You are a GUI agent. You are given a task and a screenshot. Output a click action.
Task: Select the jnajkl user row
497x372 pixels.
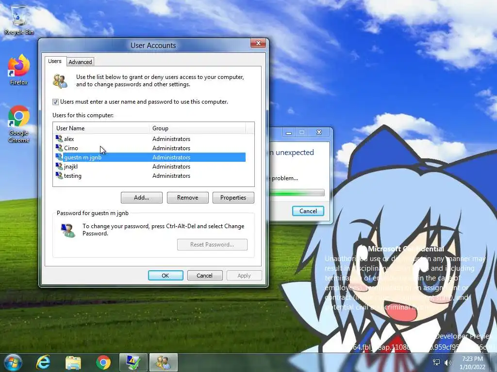149,167
